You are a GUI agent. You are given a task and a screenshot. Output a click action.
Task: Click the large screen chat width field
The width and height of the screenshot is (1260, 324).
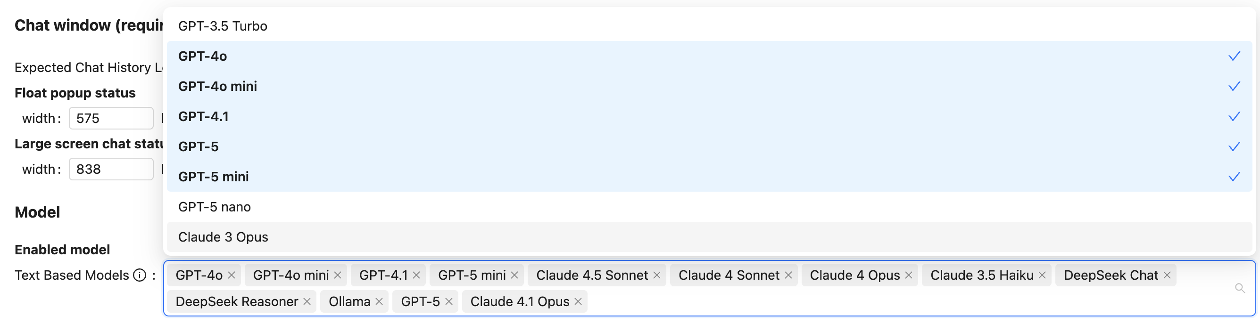111,169
